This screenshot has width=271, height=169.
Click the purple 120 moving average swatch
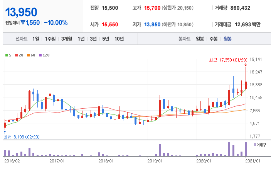click(x=40, y=55)
